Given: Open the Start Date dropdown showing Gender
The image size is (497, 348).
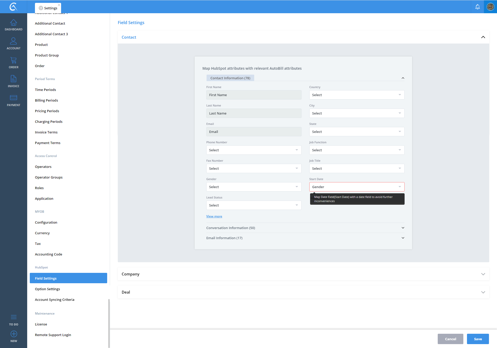Looking at the screenshot, I should tap(356, 187).
